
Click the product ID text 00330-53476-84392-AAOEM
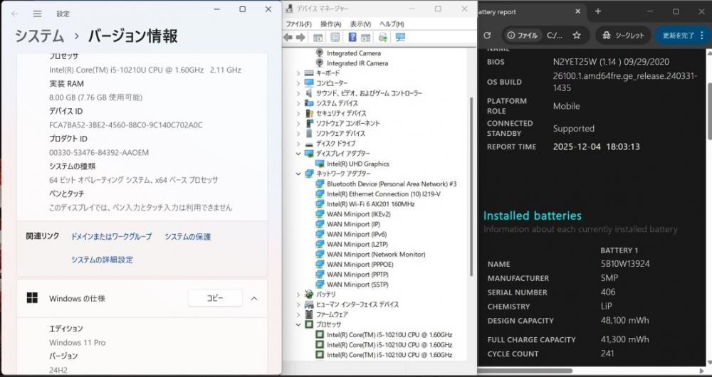(99, 152)
